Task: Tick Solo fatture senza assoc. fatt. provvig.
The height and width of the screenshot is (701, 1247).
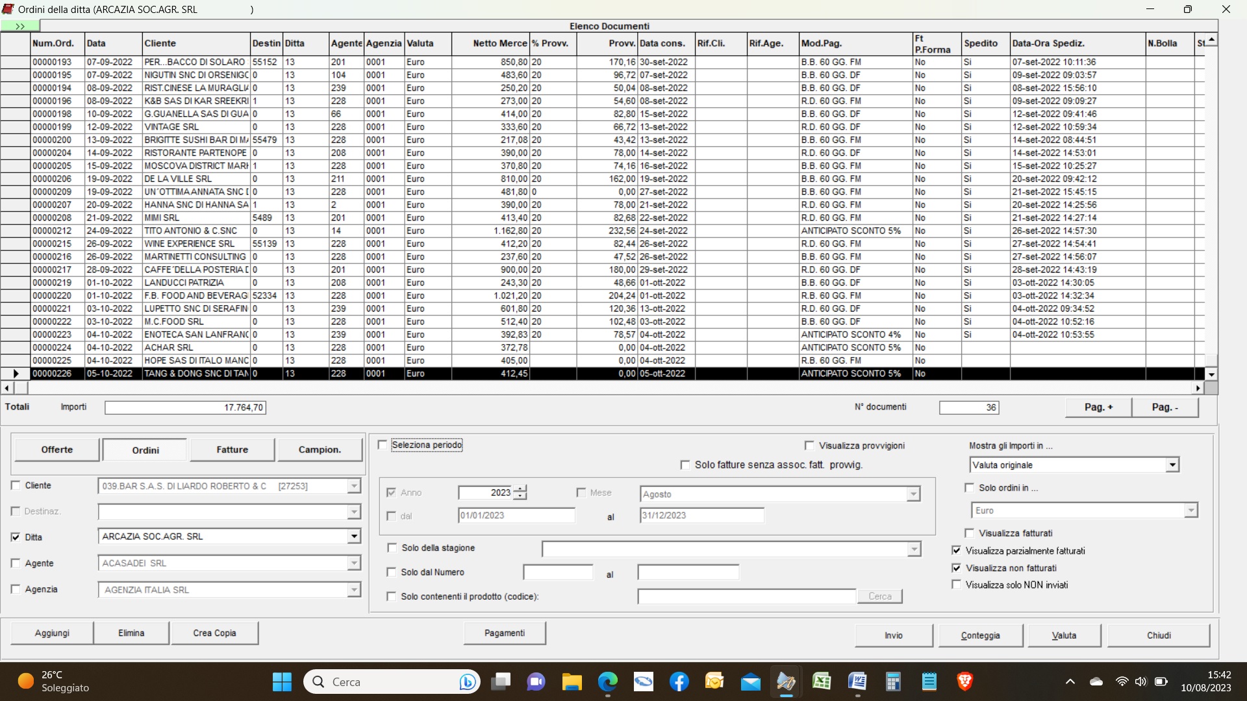Action: 685,465
